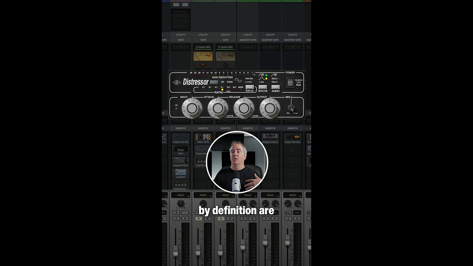Screen dimensions: 473x266
Task: Toggle the HR LED on the Distressor
Action: [x=176, y=108]
